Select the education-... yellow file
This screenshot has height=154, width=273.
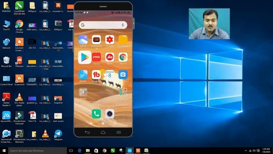tap(32, 63)
